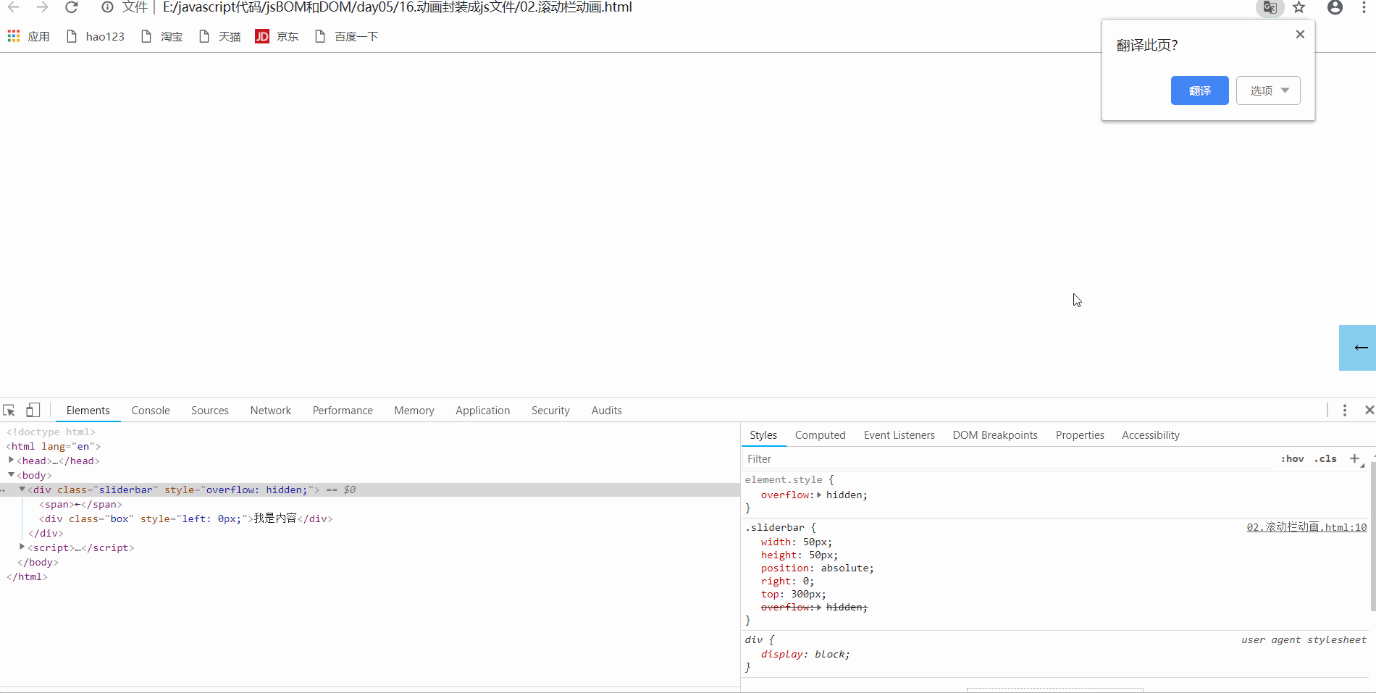Image resolution: width=1376 pixels, height=693 pixels.
Task: Reload the current page
Action: (x=71, y=7)
